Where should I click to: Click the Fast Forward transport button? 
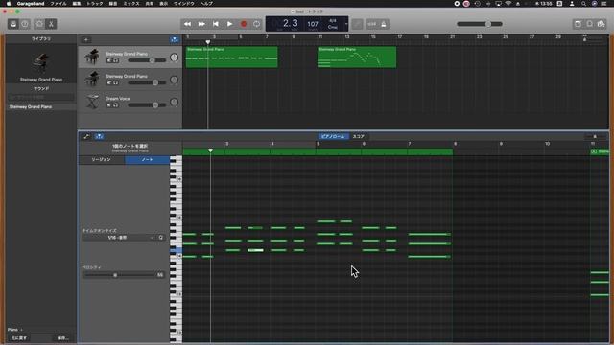(x=201, y=24)
